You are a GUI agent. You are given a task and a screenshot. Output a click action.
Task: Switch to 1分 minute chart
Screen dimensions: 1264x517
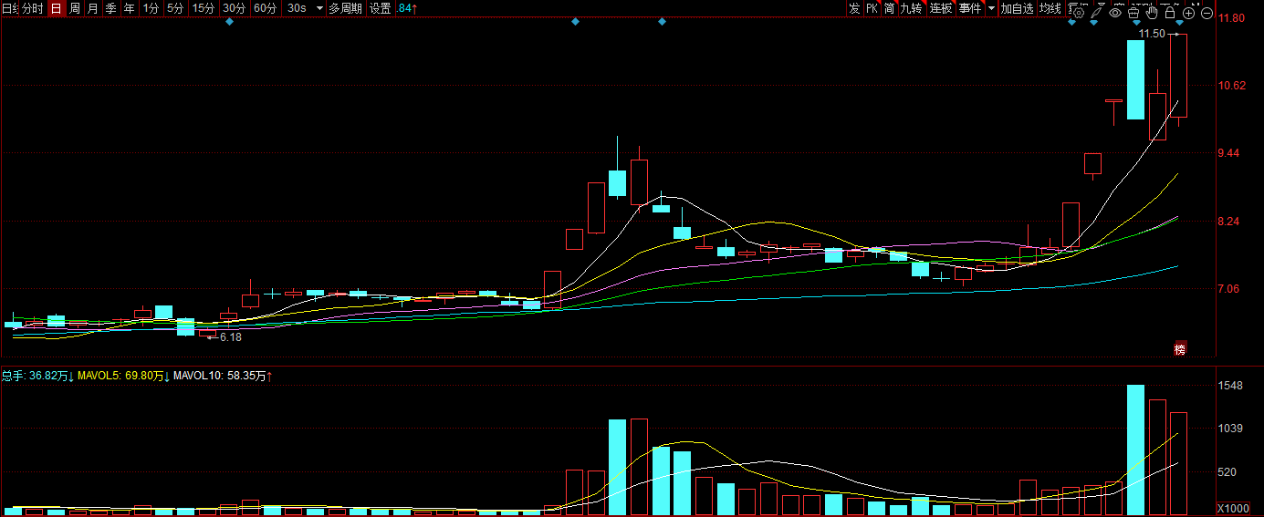pyautogui.click(x=151, y=8)
